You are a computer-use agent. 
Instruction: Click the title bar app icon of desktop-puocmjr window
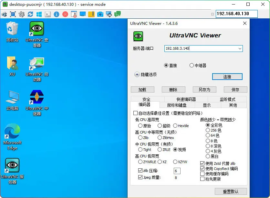point(5,4)
